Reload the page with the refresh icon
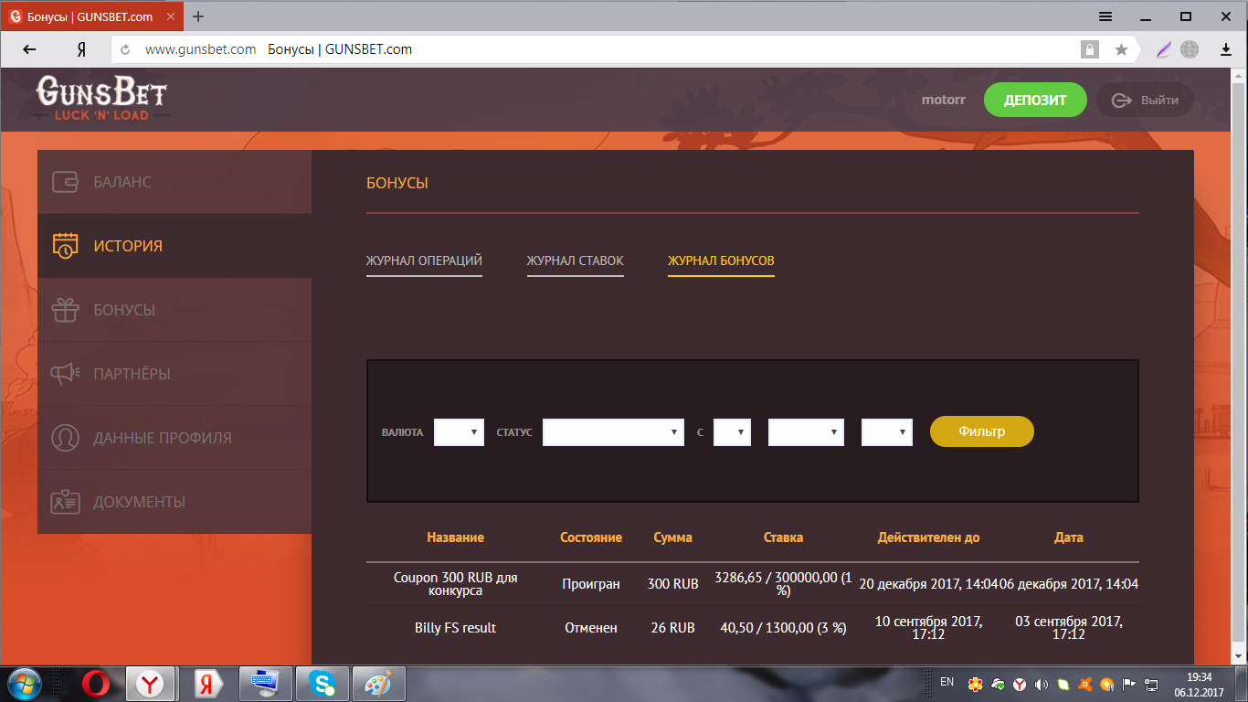The height and width of the screenshot is (702, 1248). pyautogui.click(x=125, y=49)
